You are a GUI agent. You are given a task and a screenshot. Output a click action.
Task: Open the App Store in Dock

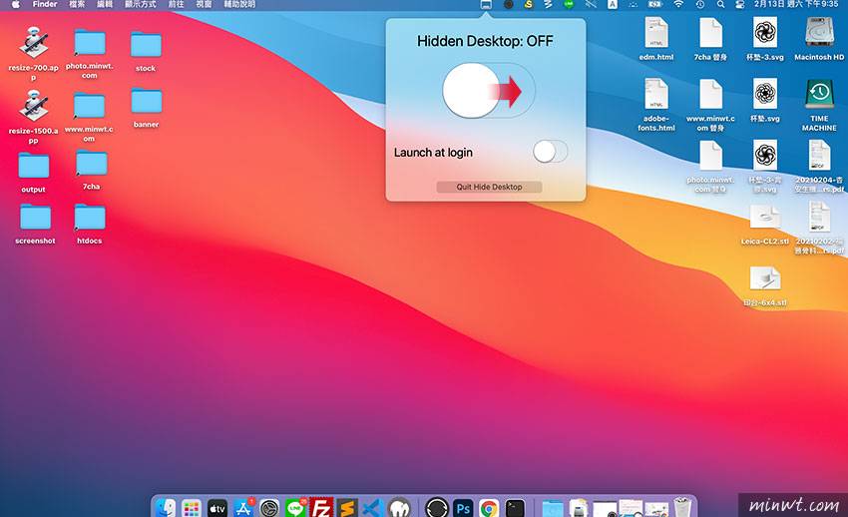(x=243, y=508)
